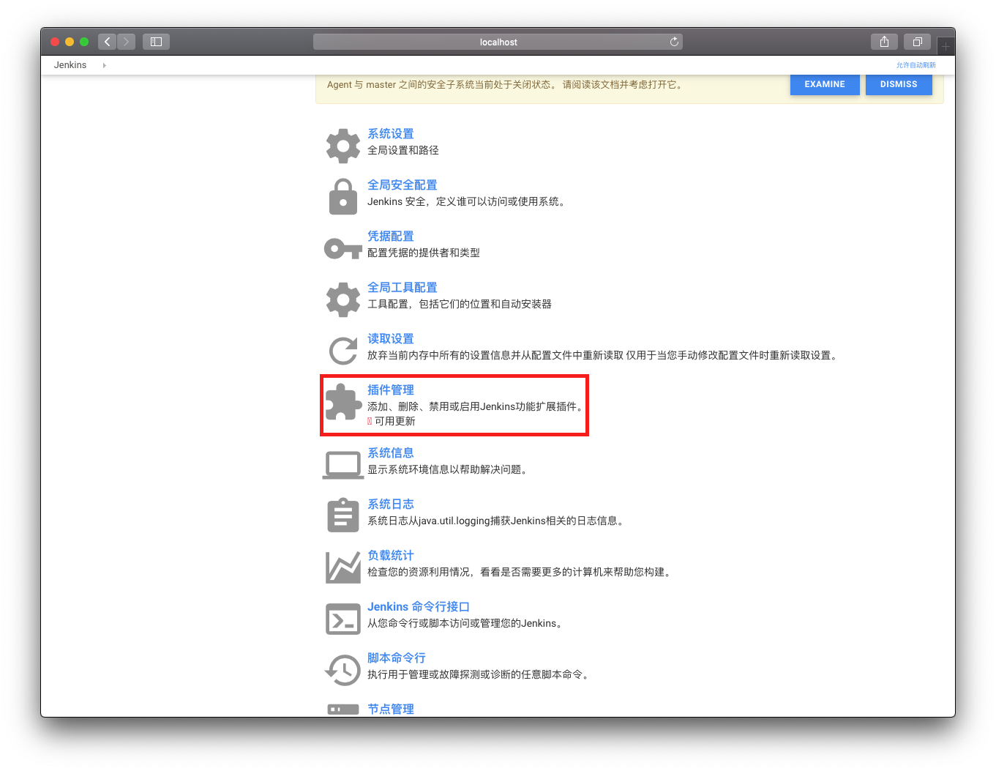
Task: Show the browser tab overview
Action: tap(917, 42)
